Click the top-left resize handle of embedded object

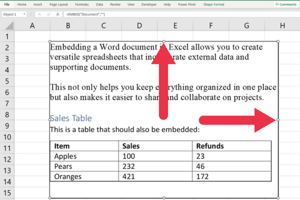point(49,41)
